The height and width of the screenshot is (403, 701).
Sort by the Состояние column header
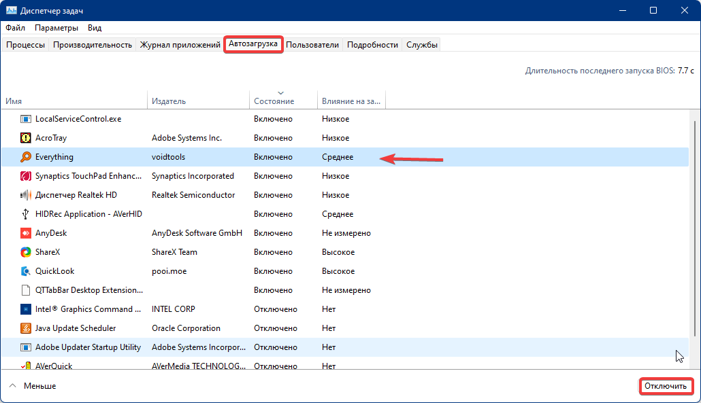(x=283, y=101)
